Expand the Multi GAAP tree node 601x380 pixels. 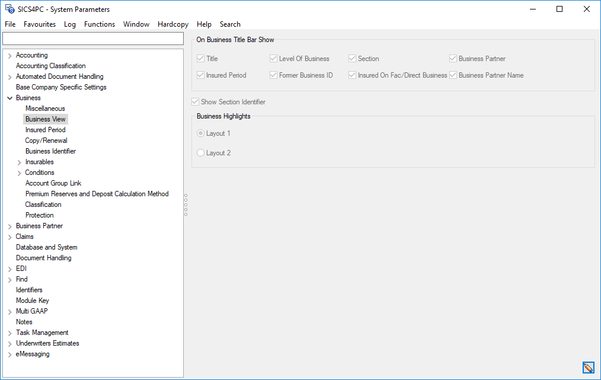[9, 311]
